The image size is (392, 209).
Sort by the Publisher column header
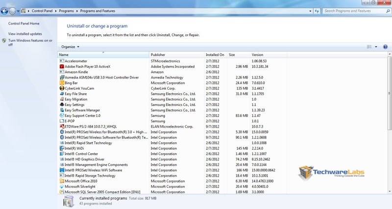click(177, 54)
